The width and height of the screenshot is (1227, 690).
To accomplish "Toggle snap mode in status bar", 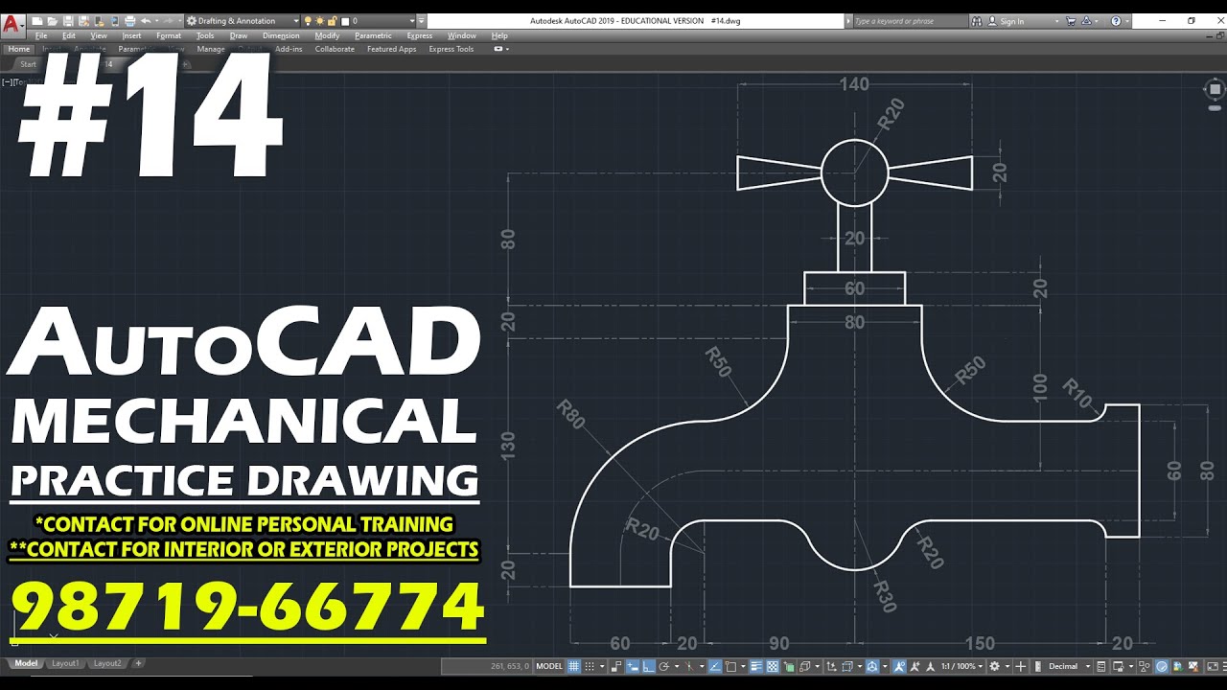I will tap(590, 666).
